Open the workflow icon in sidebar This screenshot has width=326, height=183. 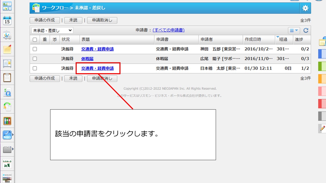[x=7, y=106]
